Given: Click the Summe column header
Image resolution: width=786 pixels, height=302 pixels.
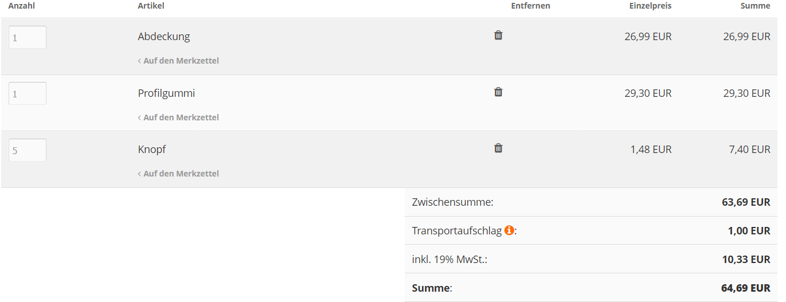Looking at the screenshot, I should (x=755, y=6).
